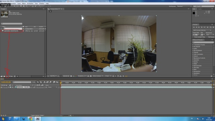The width and height of the screenshot is (215, 121).
Task: Delete selected project item with trash icon
Action: 15,76
